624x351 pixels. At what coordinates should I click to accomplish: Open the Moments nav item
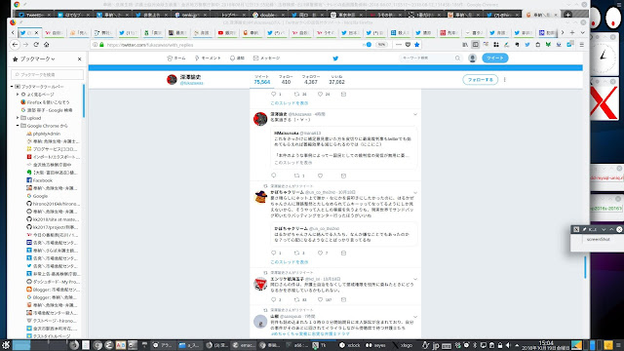[208, 58]
